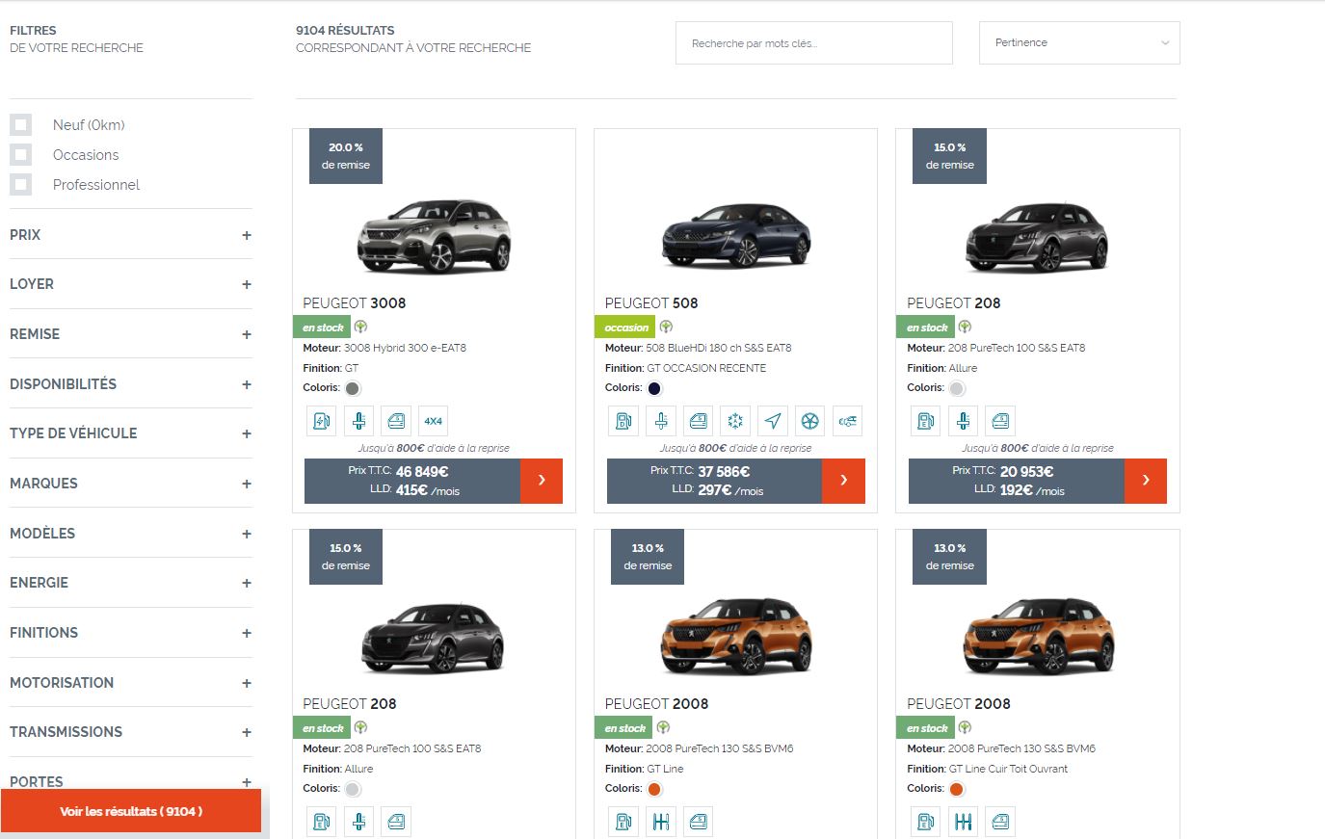Click the door icon on the Peugeot 508 card

click(699, 421)
